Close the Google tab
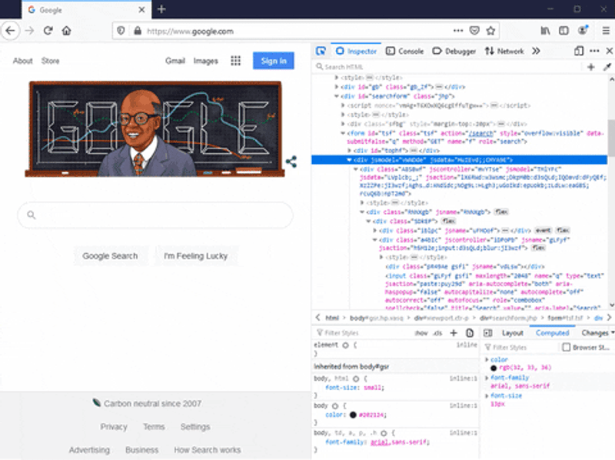Image resolution: width=615 pixels, height=460 pixels. click(141, 10)
